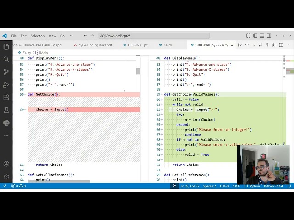294x220 pixels.
Task: Click line 59 def GetChoice() in left pane
Action: (x=84, y=94)
